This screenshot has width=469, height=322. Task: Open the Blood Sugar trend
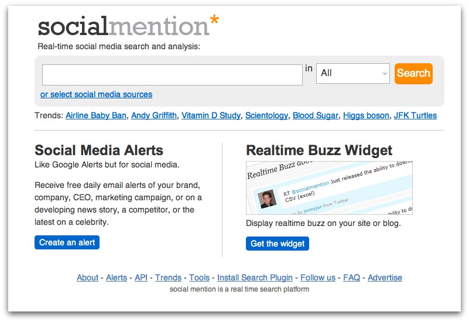(316, 115)
